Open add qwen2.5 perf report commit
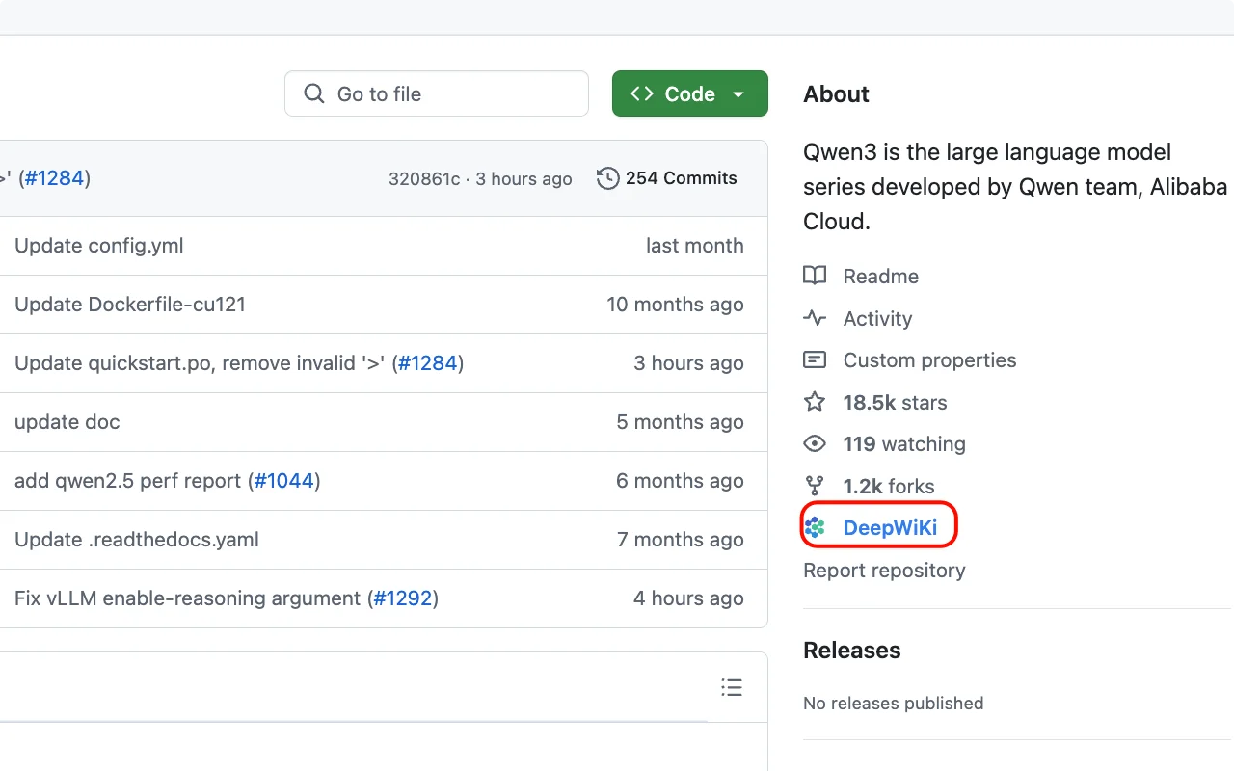The height and width of the screenshot is (771, 1234). tap(128, 481)
